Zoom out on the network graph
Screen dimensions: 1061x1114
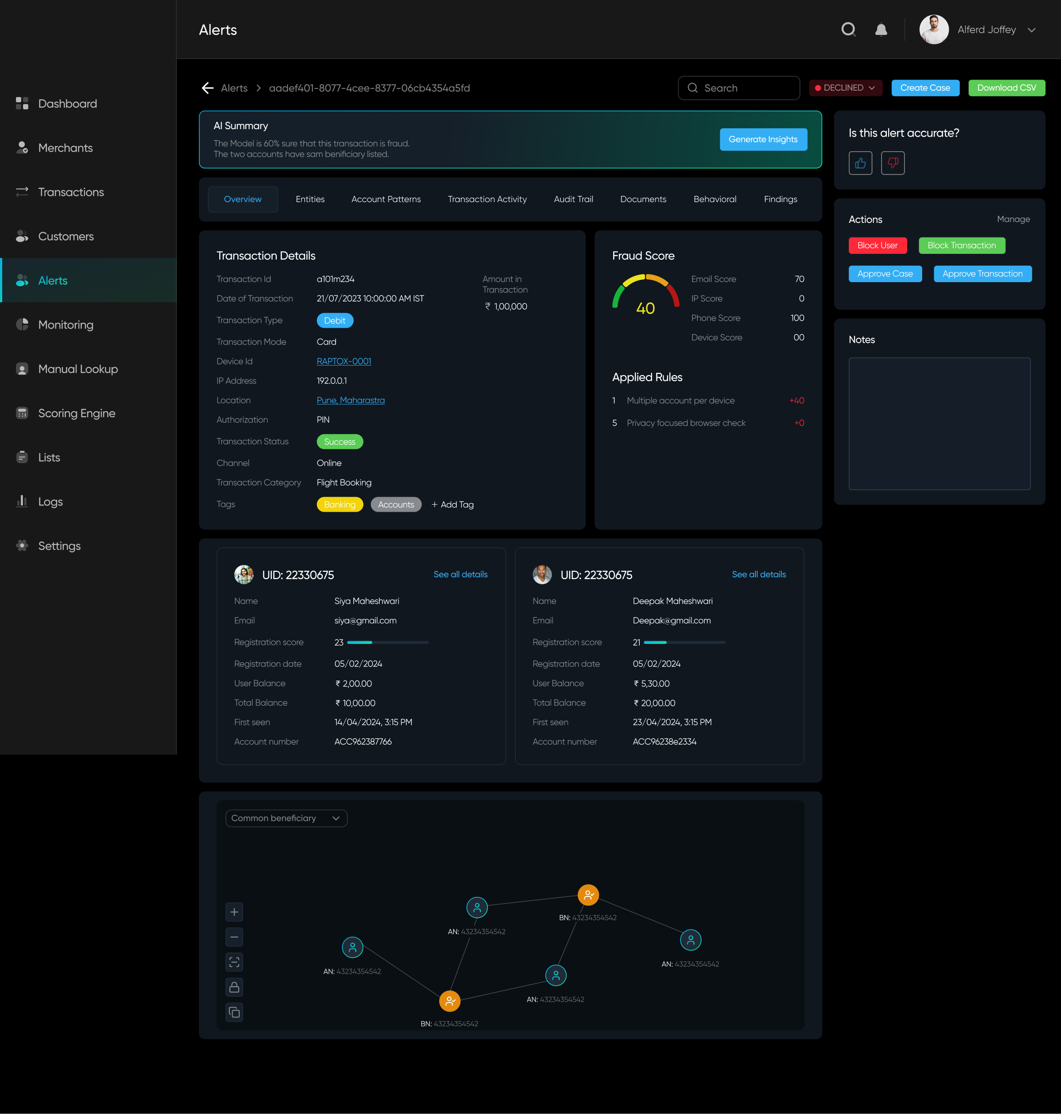[234, 937]
